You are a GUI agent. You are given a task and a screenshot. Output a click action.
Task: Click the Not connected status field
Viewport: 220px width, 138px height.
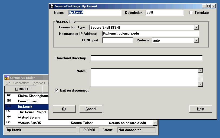pos(136,130)
